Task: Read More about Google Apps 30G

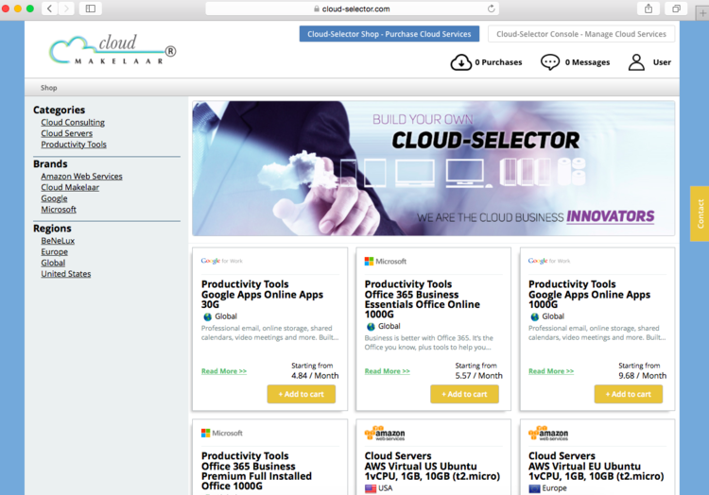Action: pyautogui.click(x=224, y=371)
